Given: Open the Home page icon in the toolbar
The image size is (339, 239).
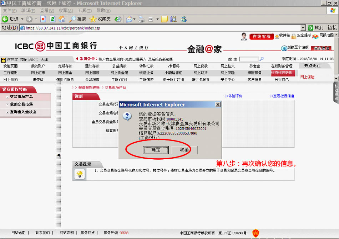Looking at the screenshot, I should (62, 19).
